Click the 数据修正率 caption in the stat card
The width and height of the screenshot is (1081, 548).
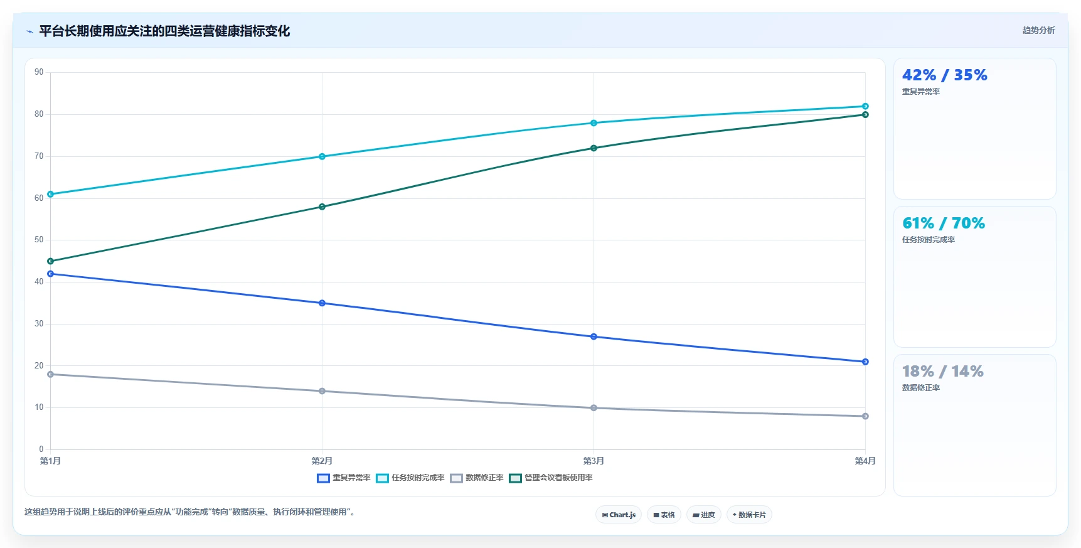tap(921, 388)
